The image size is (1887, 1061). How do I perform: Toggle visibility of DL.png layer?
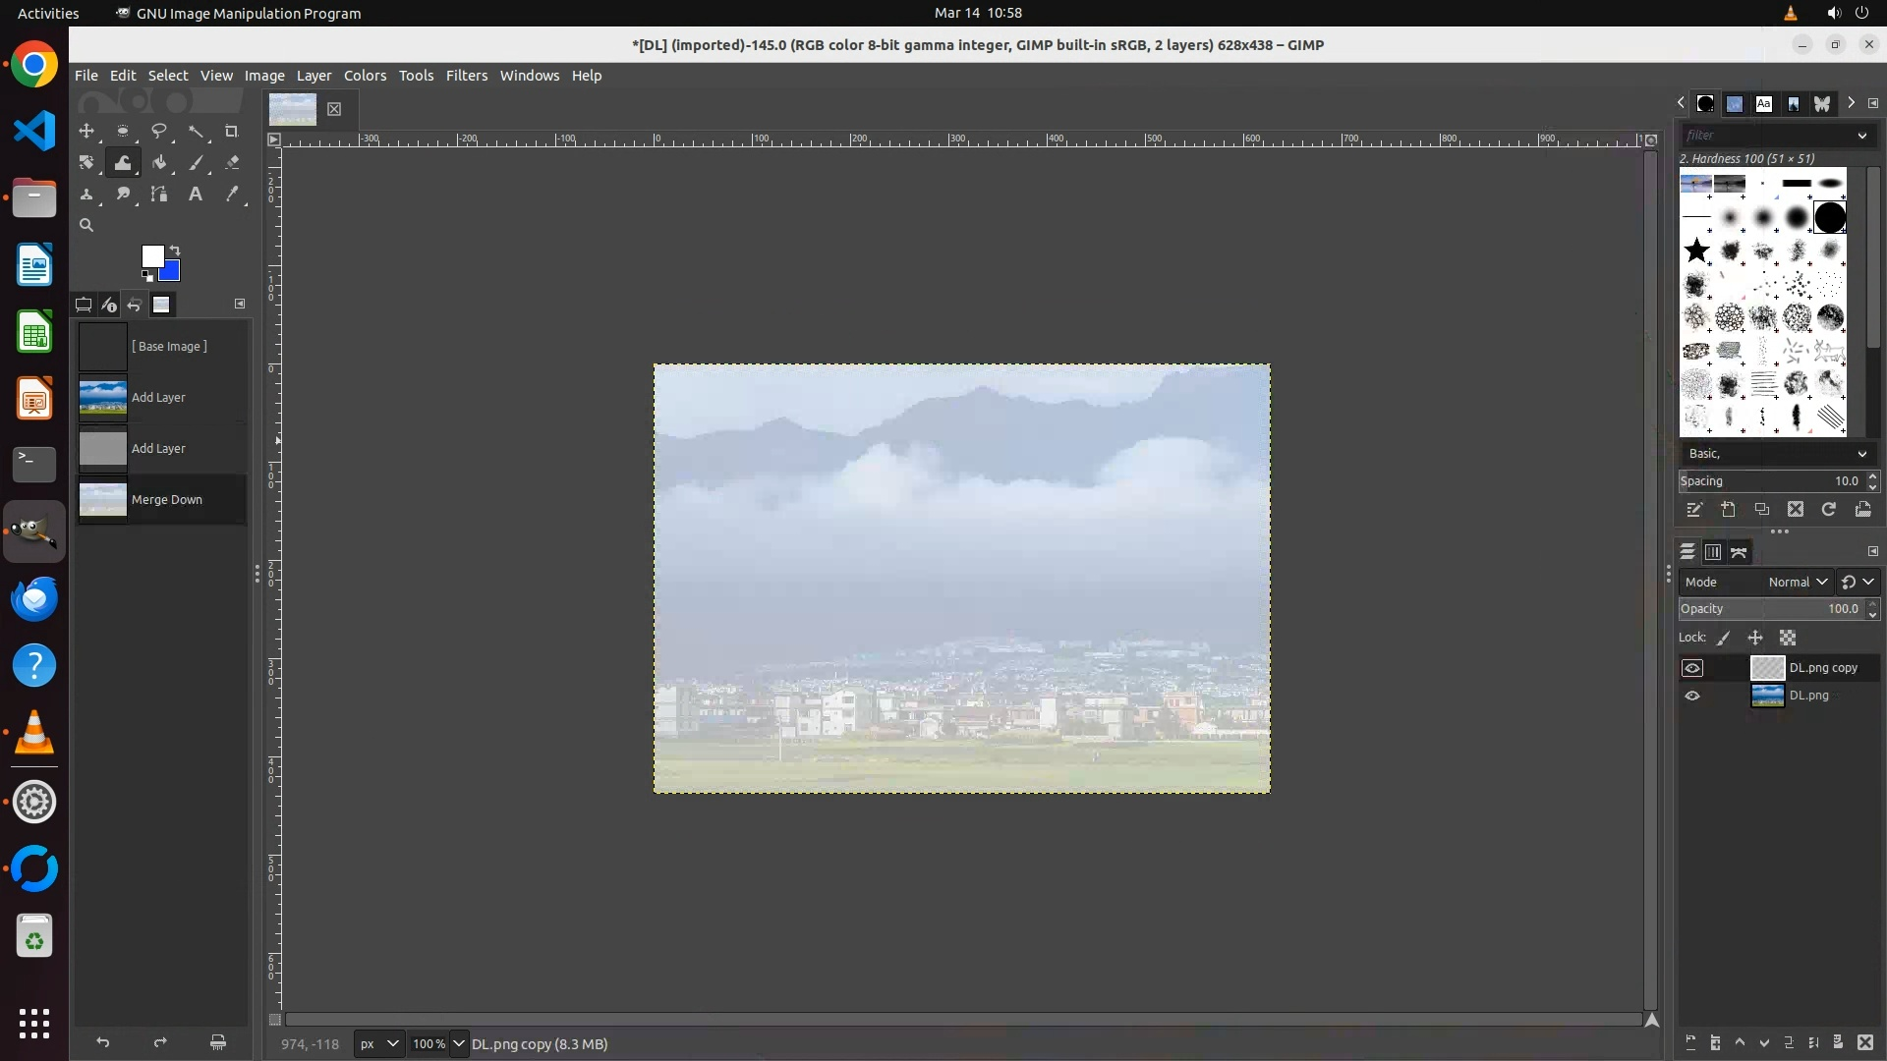coord(1691,696)
